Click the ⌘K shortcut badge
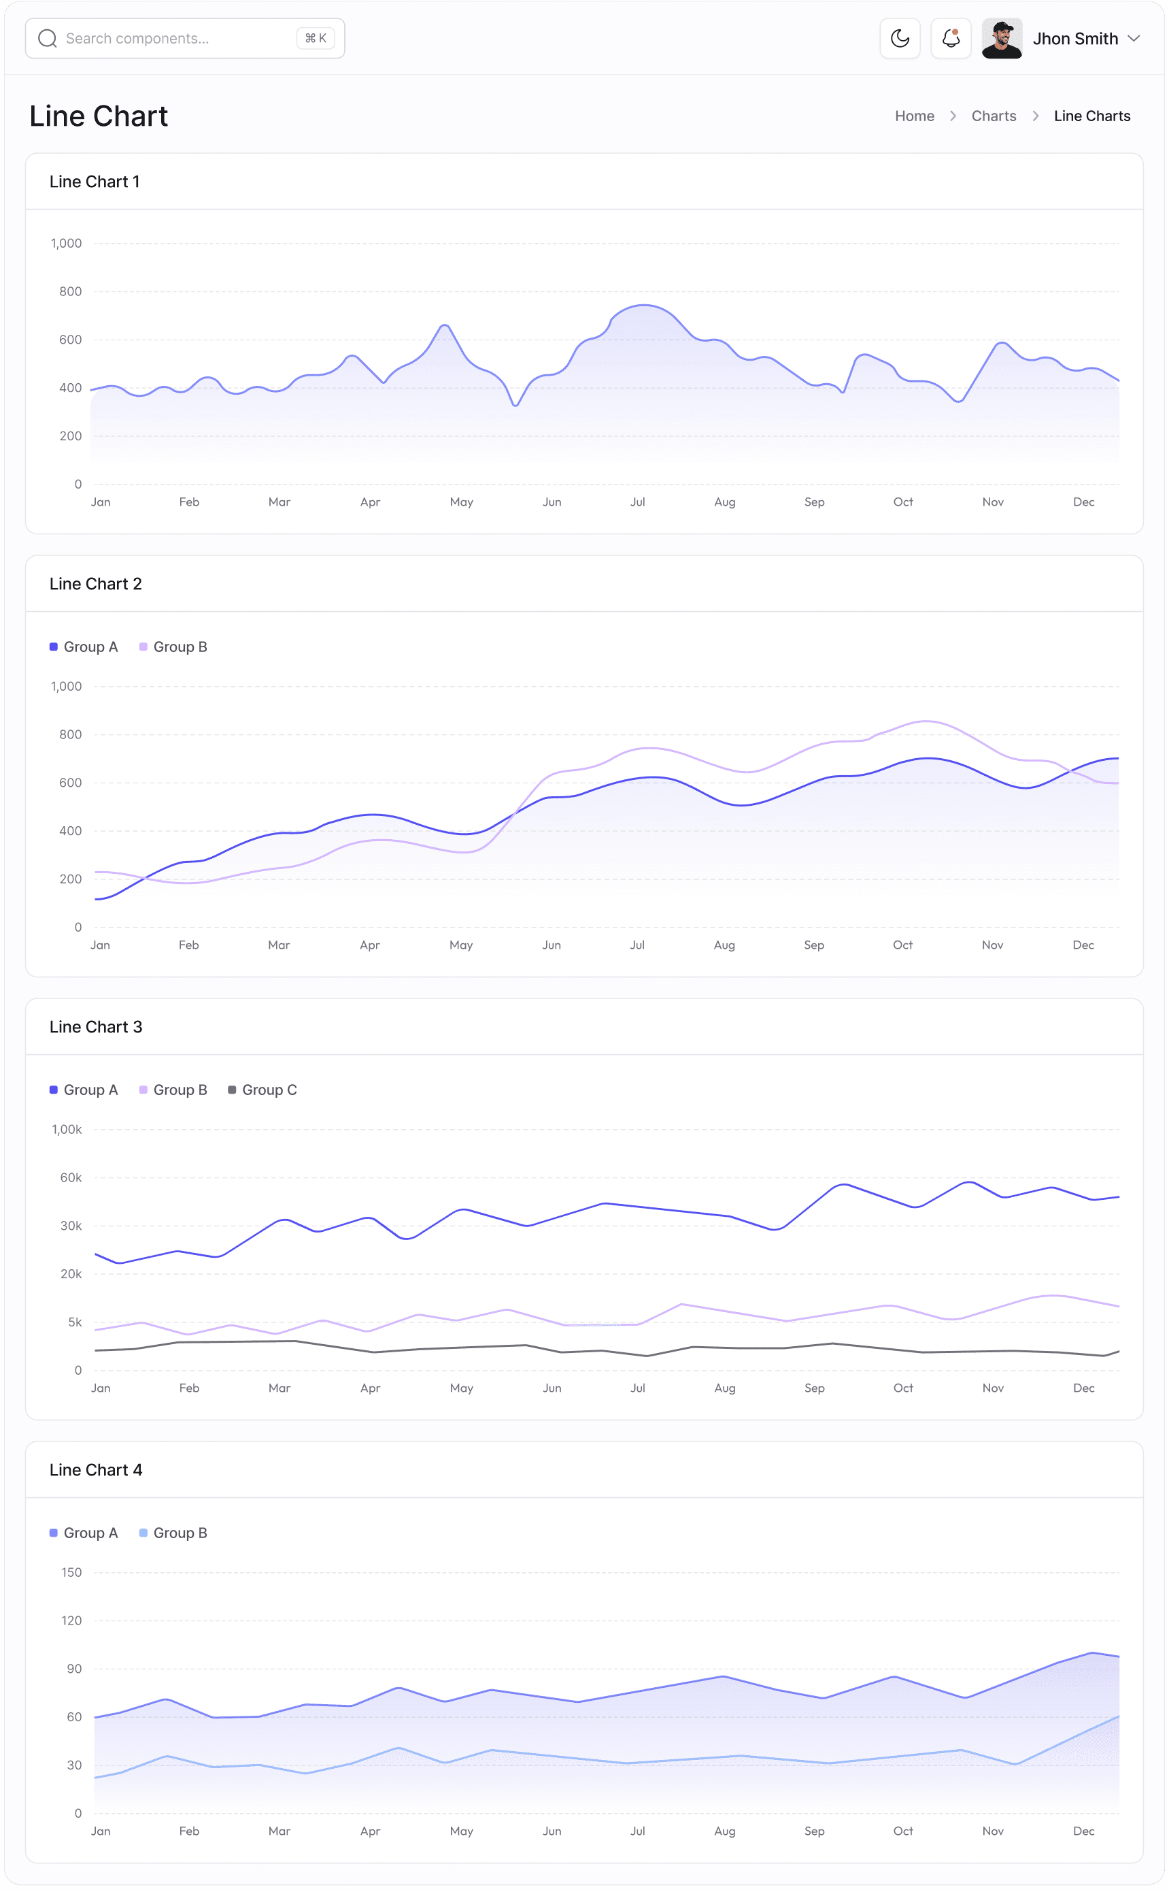This screenshot has width=1169, height=1892. point(316,39)
